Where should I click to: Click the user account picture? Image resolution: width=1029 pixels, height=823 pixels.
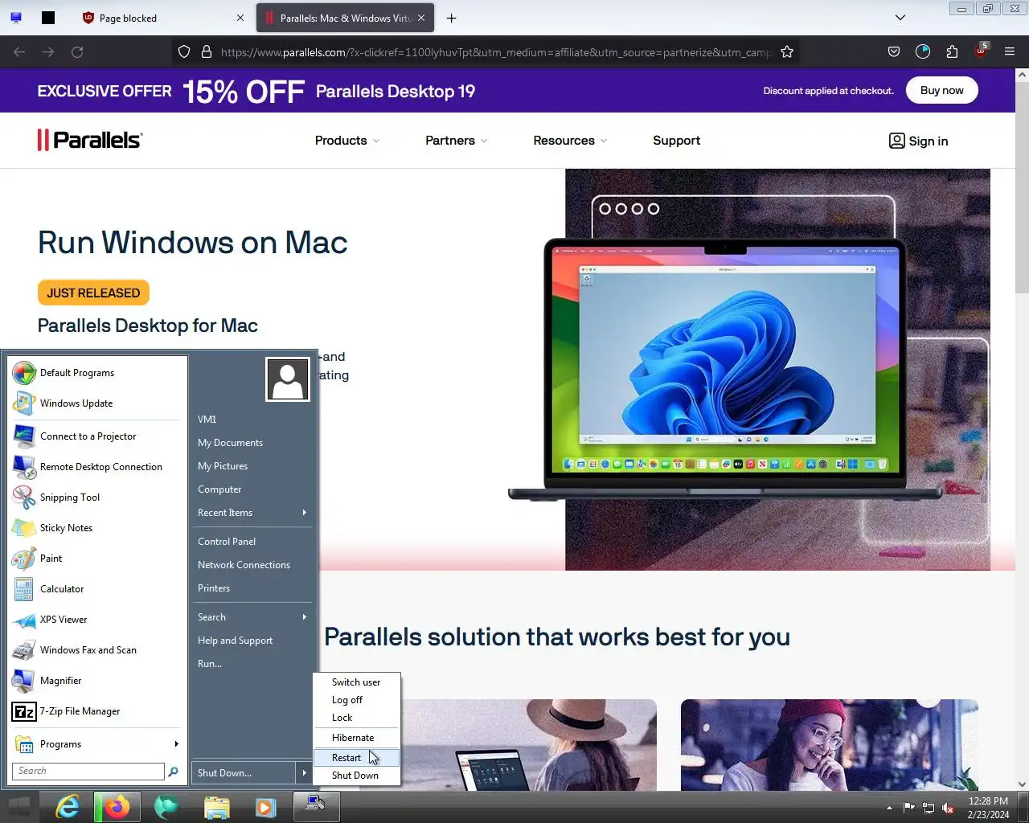click(288, 379)
